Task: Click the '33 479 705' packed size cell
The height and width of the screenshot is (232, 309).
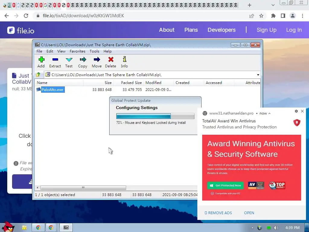Action: pyautogui.click(x=132, y=89)
